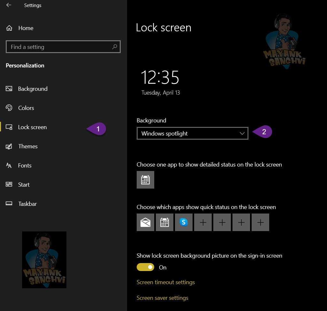Click the Lock screen monitor icon
Image resolution: width=327 pixels, height=311 pixels.
tap(9, 127)
